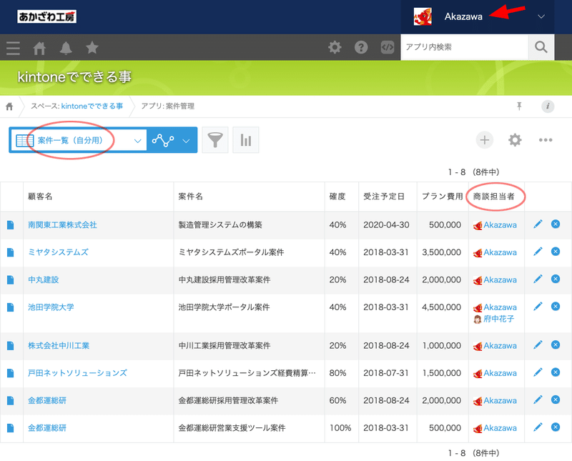Viewport: 572px width, 461px height.
Task: Open the 案件一覧（自分用）view dropdown
Action: [79, 140]
